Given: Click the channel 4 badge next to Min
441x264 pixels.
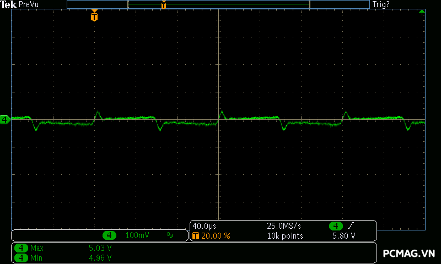Looking at the screenshot, I should pos(21,257).
